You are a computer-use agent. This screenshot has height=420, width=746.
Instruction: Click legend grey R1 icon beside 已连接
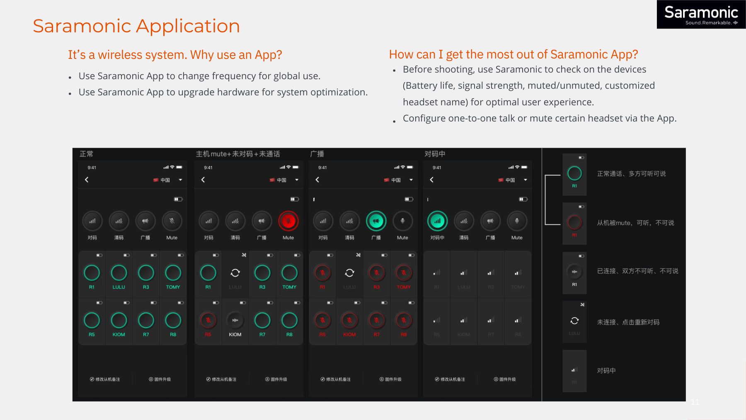coord(574,272)
